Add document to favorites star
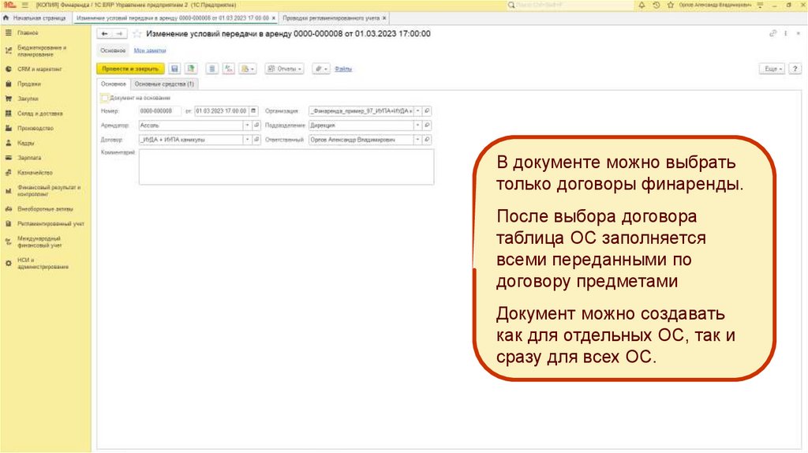 (137, 34)
